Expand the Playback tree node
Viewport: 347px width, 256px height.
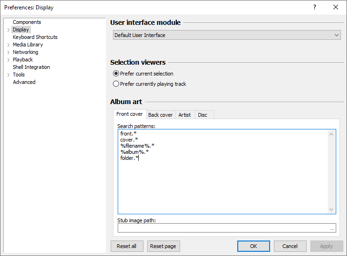pos(8,60)
